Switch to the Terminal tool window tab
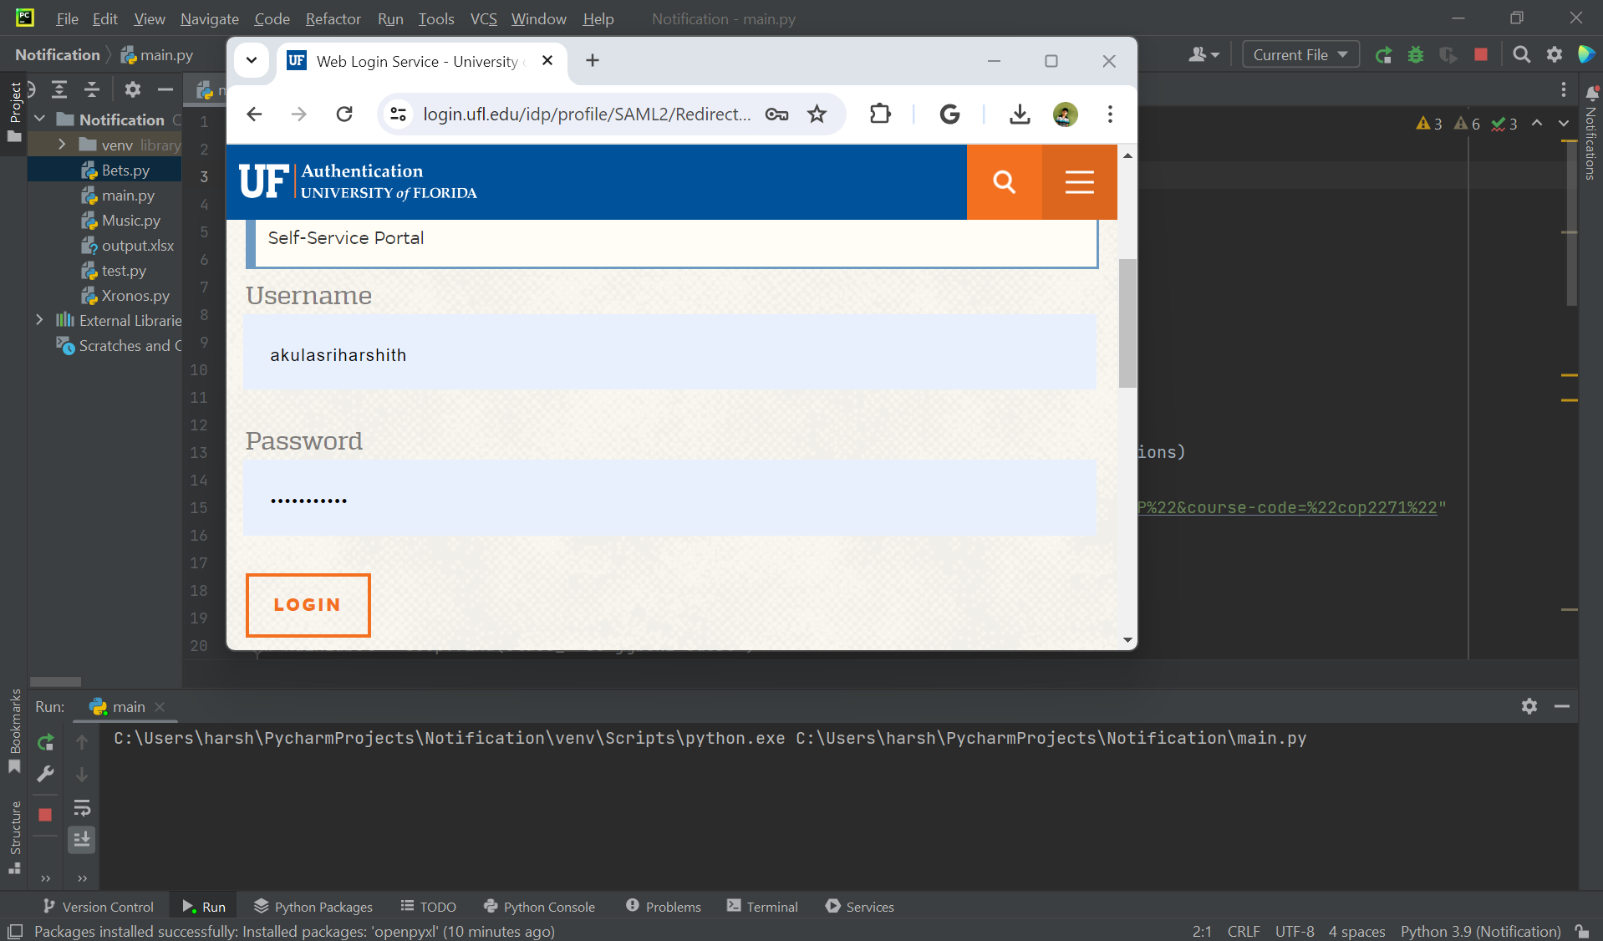Screen dimensions: 1603x941 pos(762,907)
